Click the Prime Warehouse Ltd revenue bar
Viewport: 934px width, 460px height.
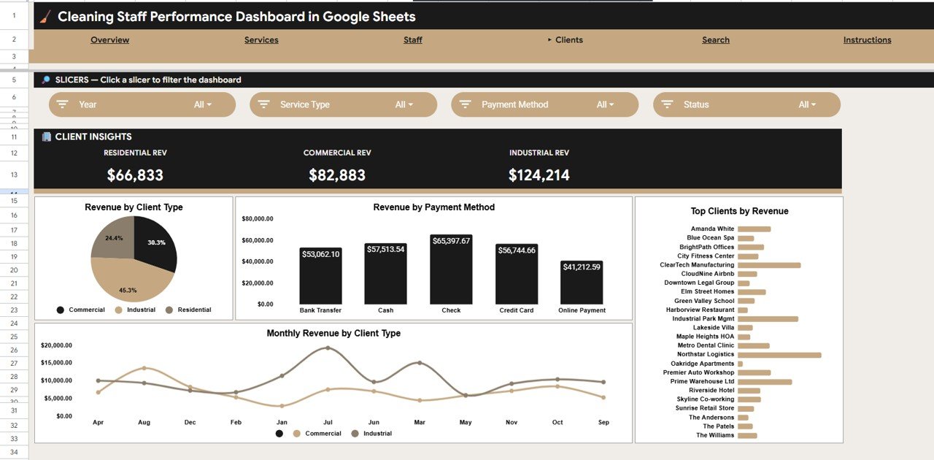[765, 382]
